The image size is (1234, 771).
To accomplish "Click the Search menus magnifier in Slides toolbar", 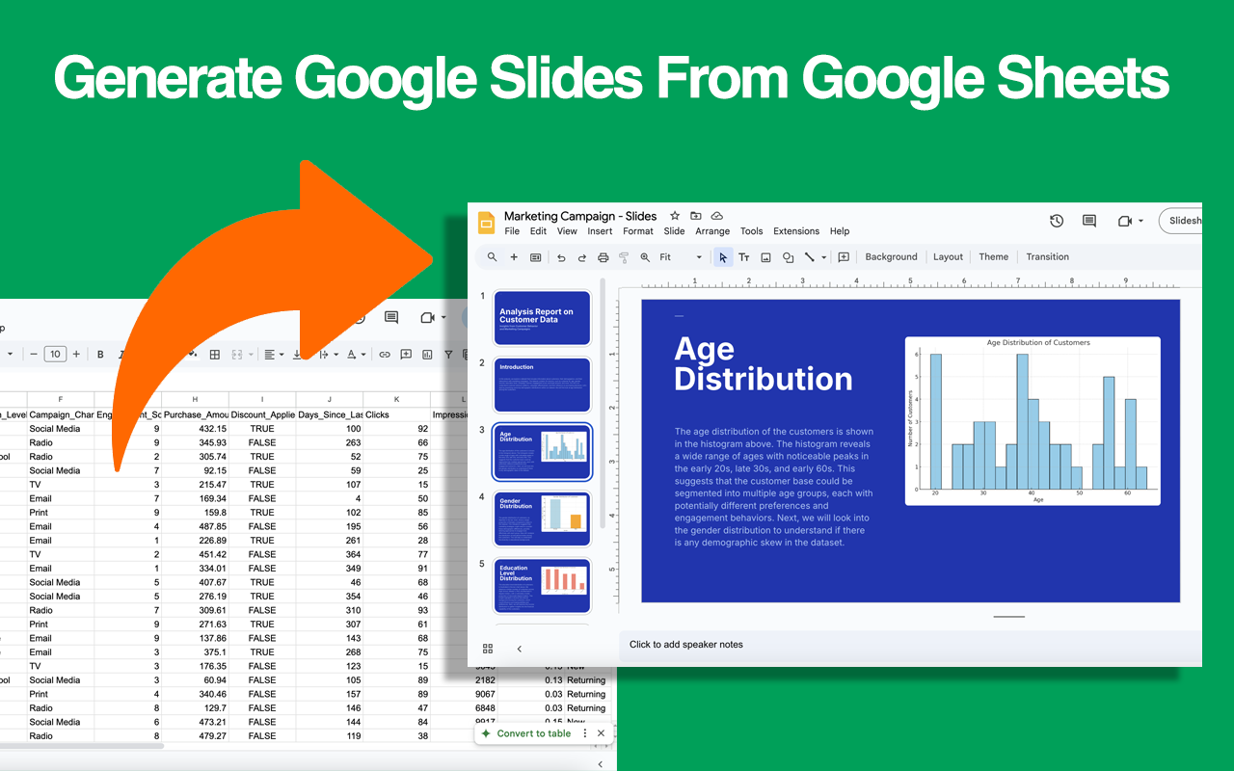I will (x=492, y=257).
